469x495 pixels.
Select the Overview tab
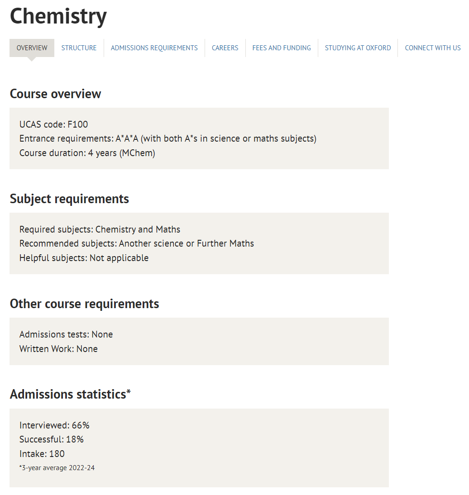tap(32, 48)
